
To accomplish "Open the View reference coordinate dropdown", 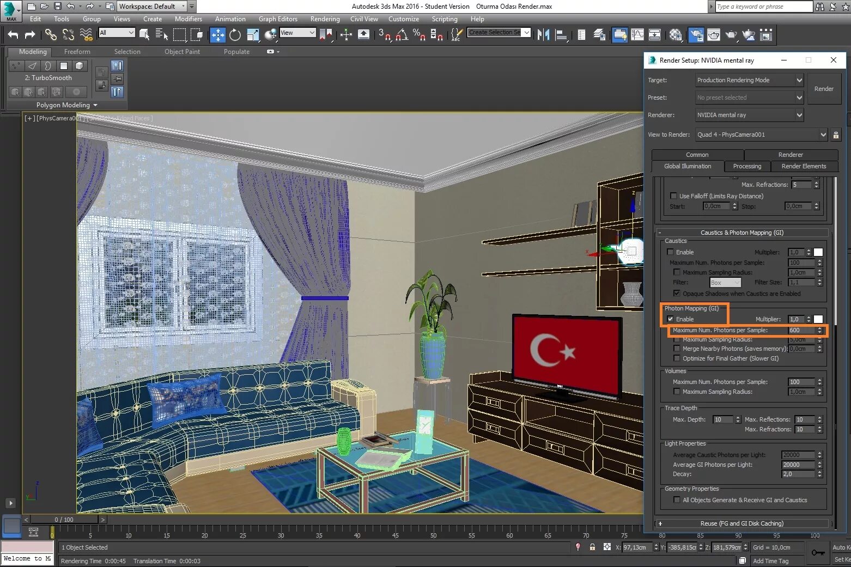I will pos(297,33).
